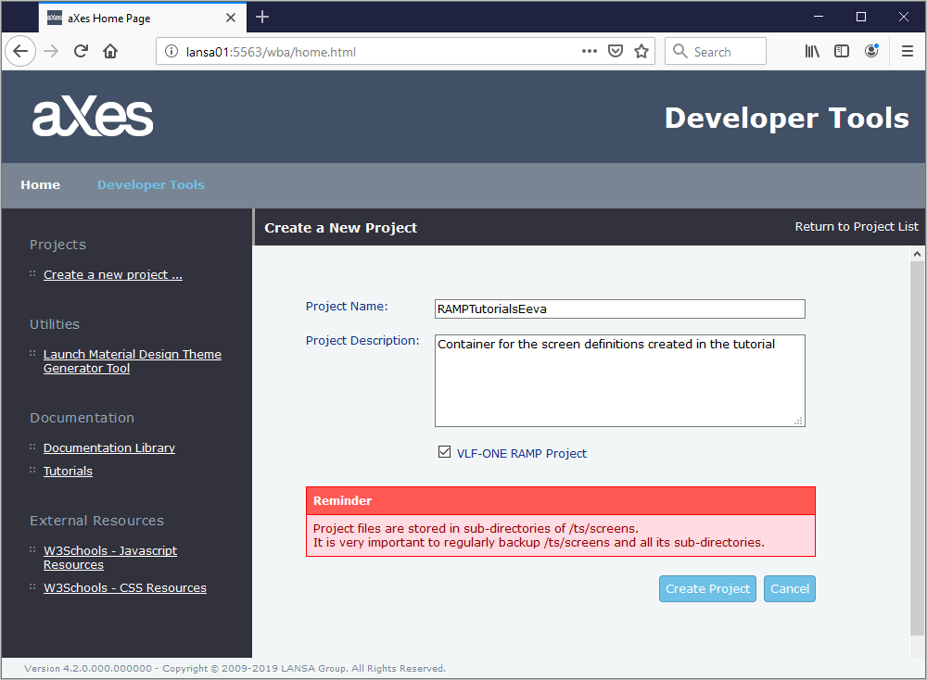Click the Project Name label
Viewport: 927px width, 680px height.
[x=347, y=306]
